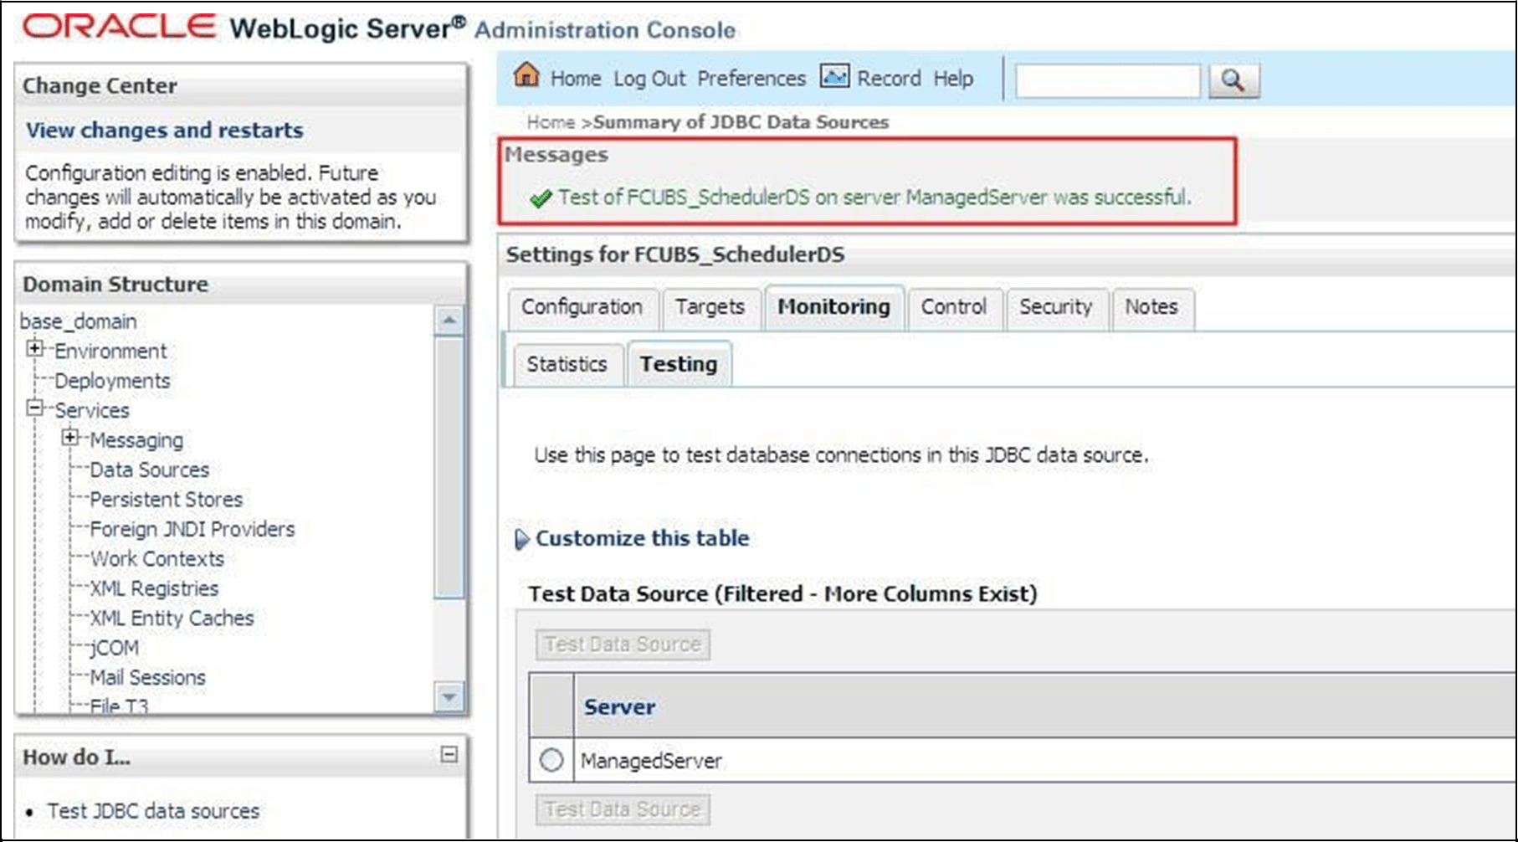
Task: Select the Testing subtab
Action: [678, 364]
